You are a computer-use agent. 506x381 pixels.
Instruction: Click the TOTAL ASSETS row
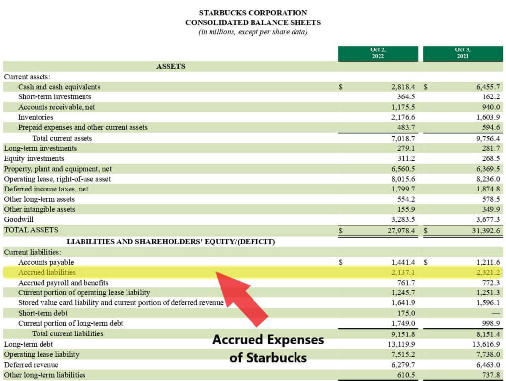click(31, 230)
